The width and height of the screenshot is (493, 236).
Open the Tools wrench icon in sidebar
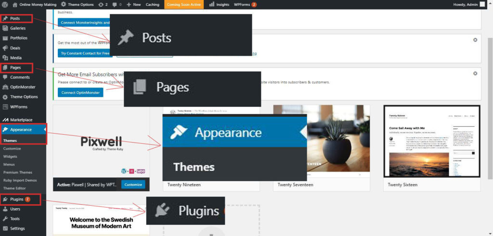tap(5, 219)
